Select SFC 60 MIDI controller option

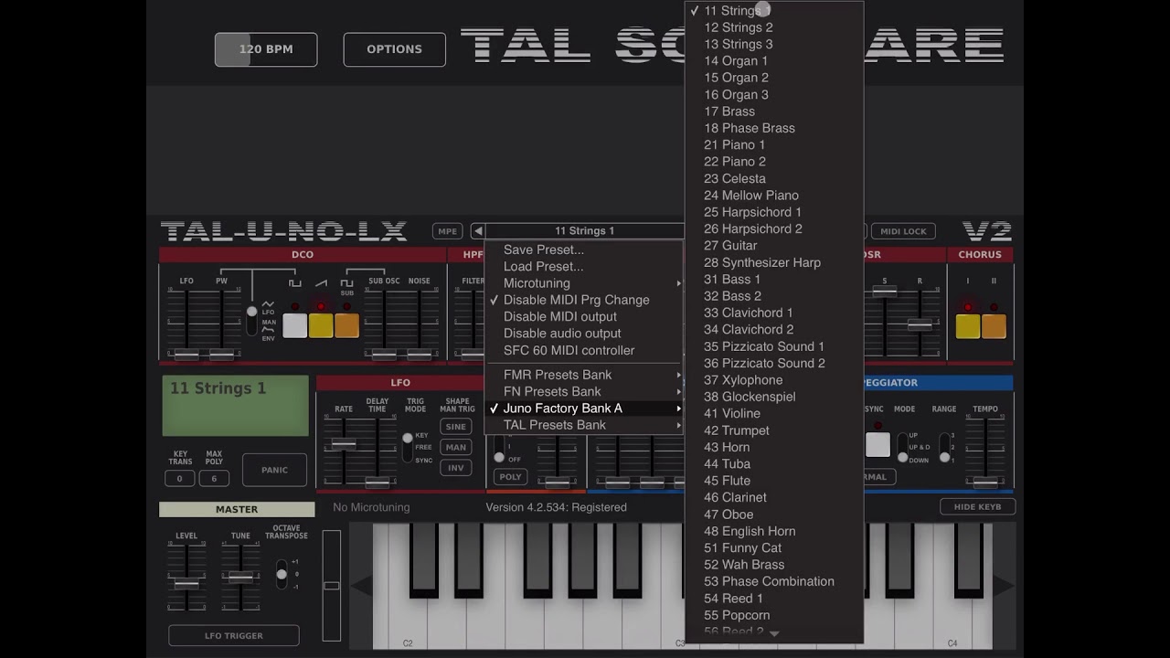click(x=583, y=350)
